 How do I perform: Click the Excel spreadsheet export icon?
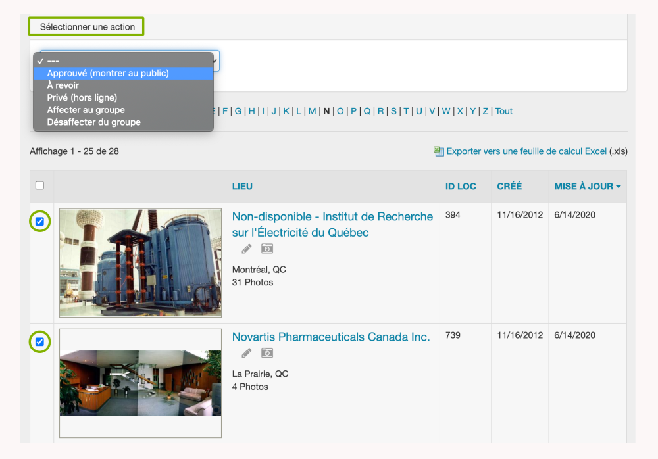pyautogui.click(x=439, y=151)
